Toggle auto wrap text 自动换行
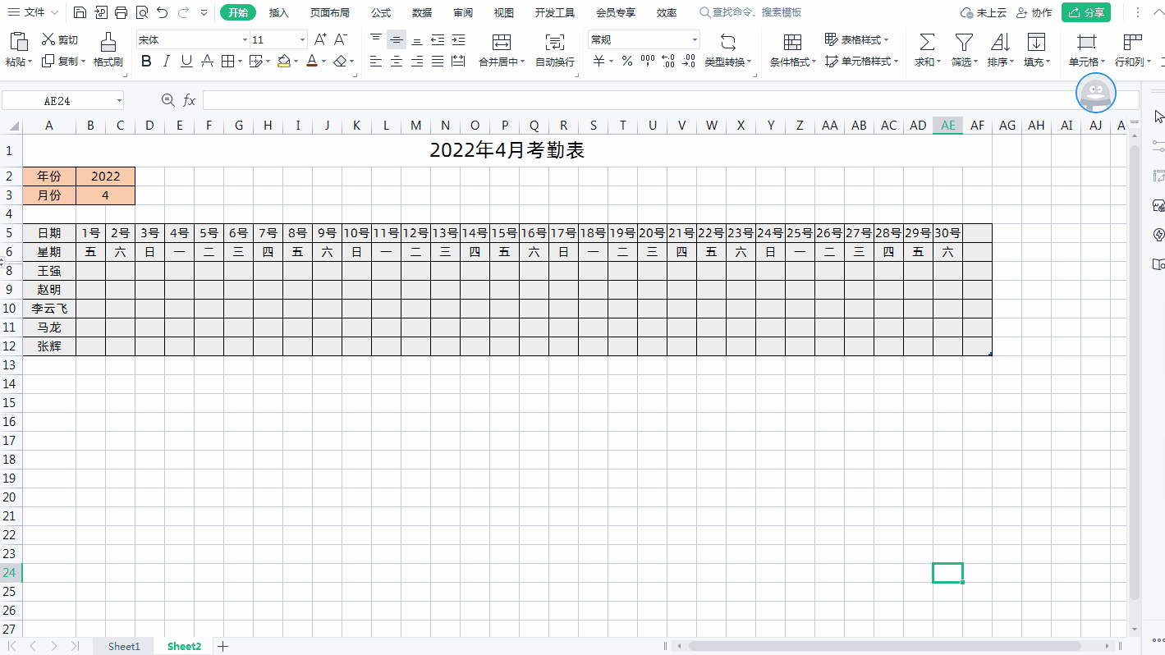 pos(555,49)
